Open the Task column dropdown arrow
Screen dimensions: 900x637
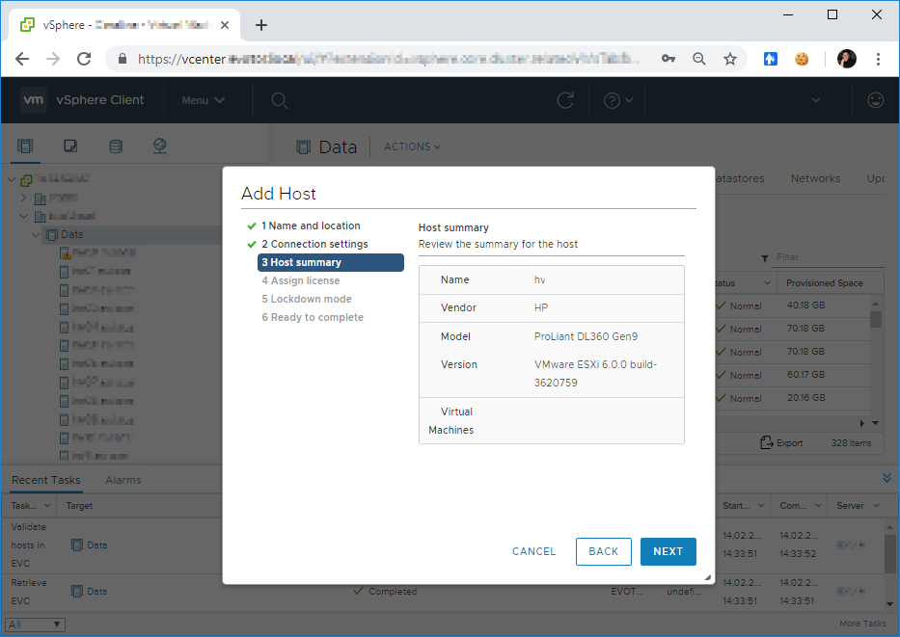(47, 506)
